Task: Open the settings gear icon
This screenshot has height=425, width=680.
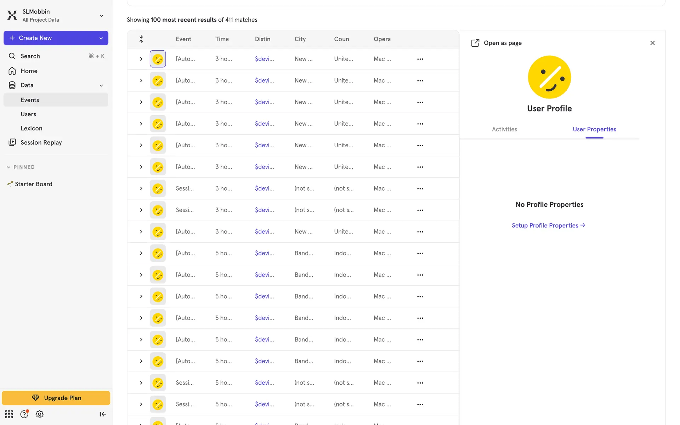Action: 40,414
